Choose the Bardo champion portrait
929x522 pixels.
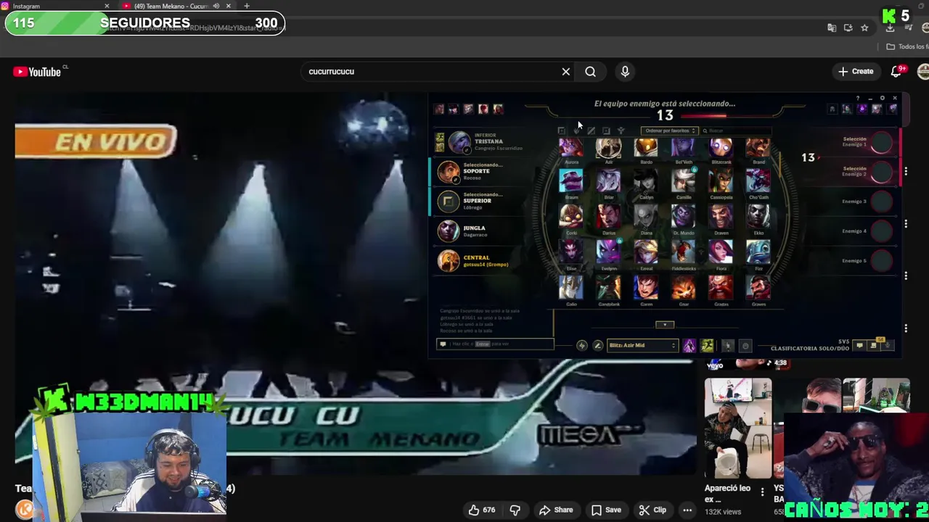click(x=646, y=147)
